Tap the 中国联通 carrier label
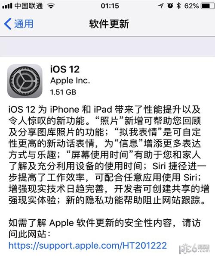This screenshot has height=259, width=215. [x=29, y=6]
